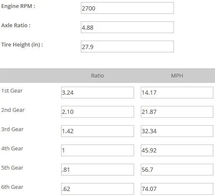The height and width of the screenshot is (196, 215).
Task: Click the 6th Gear MPH value 74.07
Action: (177, 189)
